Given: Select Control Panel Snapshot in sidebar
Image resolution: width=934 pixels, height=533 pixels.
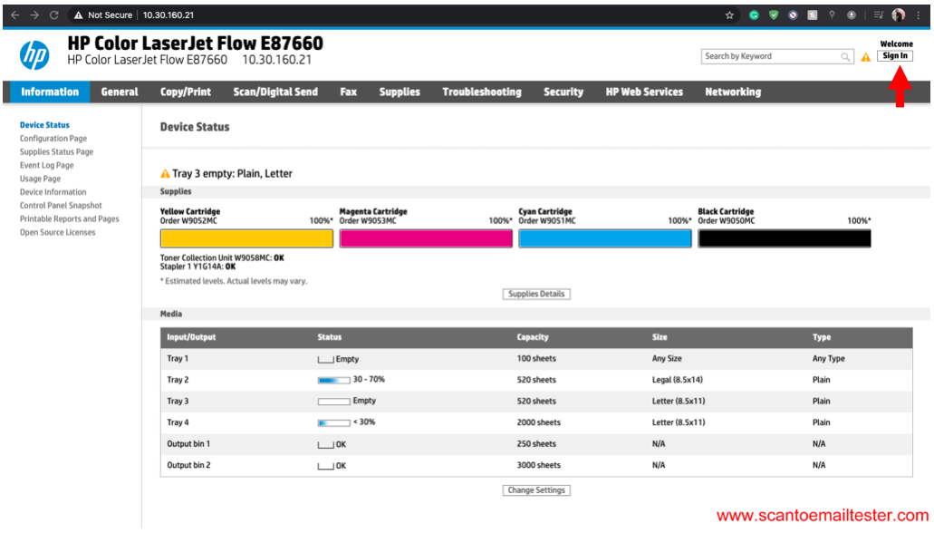Looking at the screenshot, I should pyautogui.click(x=61, y=206).
